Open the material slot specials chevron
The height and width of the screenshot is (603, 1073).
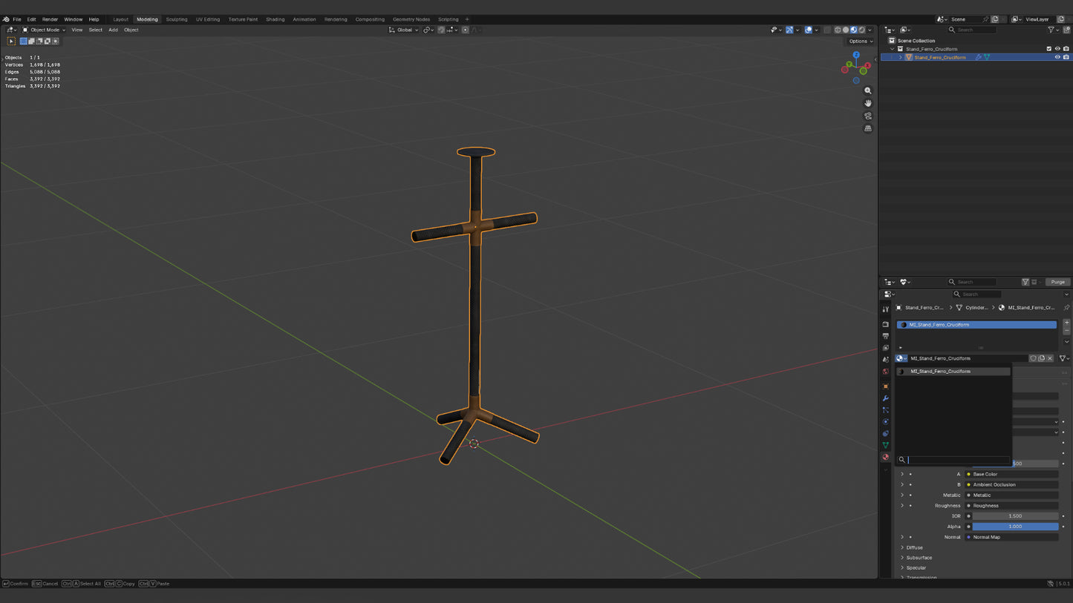(1066, 342)
